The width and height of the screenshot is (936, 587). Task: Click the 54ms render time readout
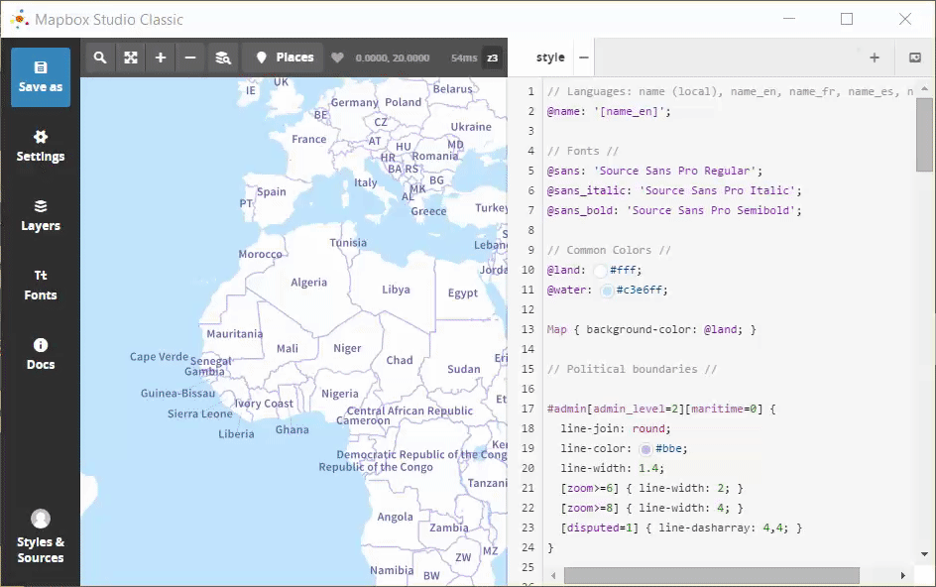pos(464,58)
